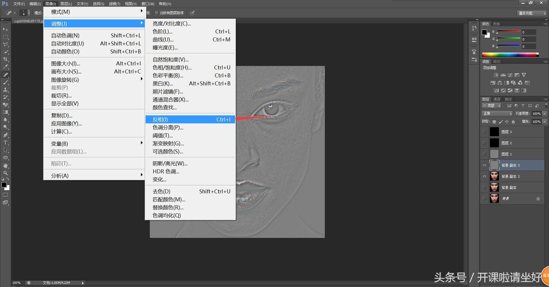This screenshot has width=549, height=287.
Task: Choose 曲线(U)... from the submenu
Action: pyautogui.click(x=190, y=39)
